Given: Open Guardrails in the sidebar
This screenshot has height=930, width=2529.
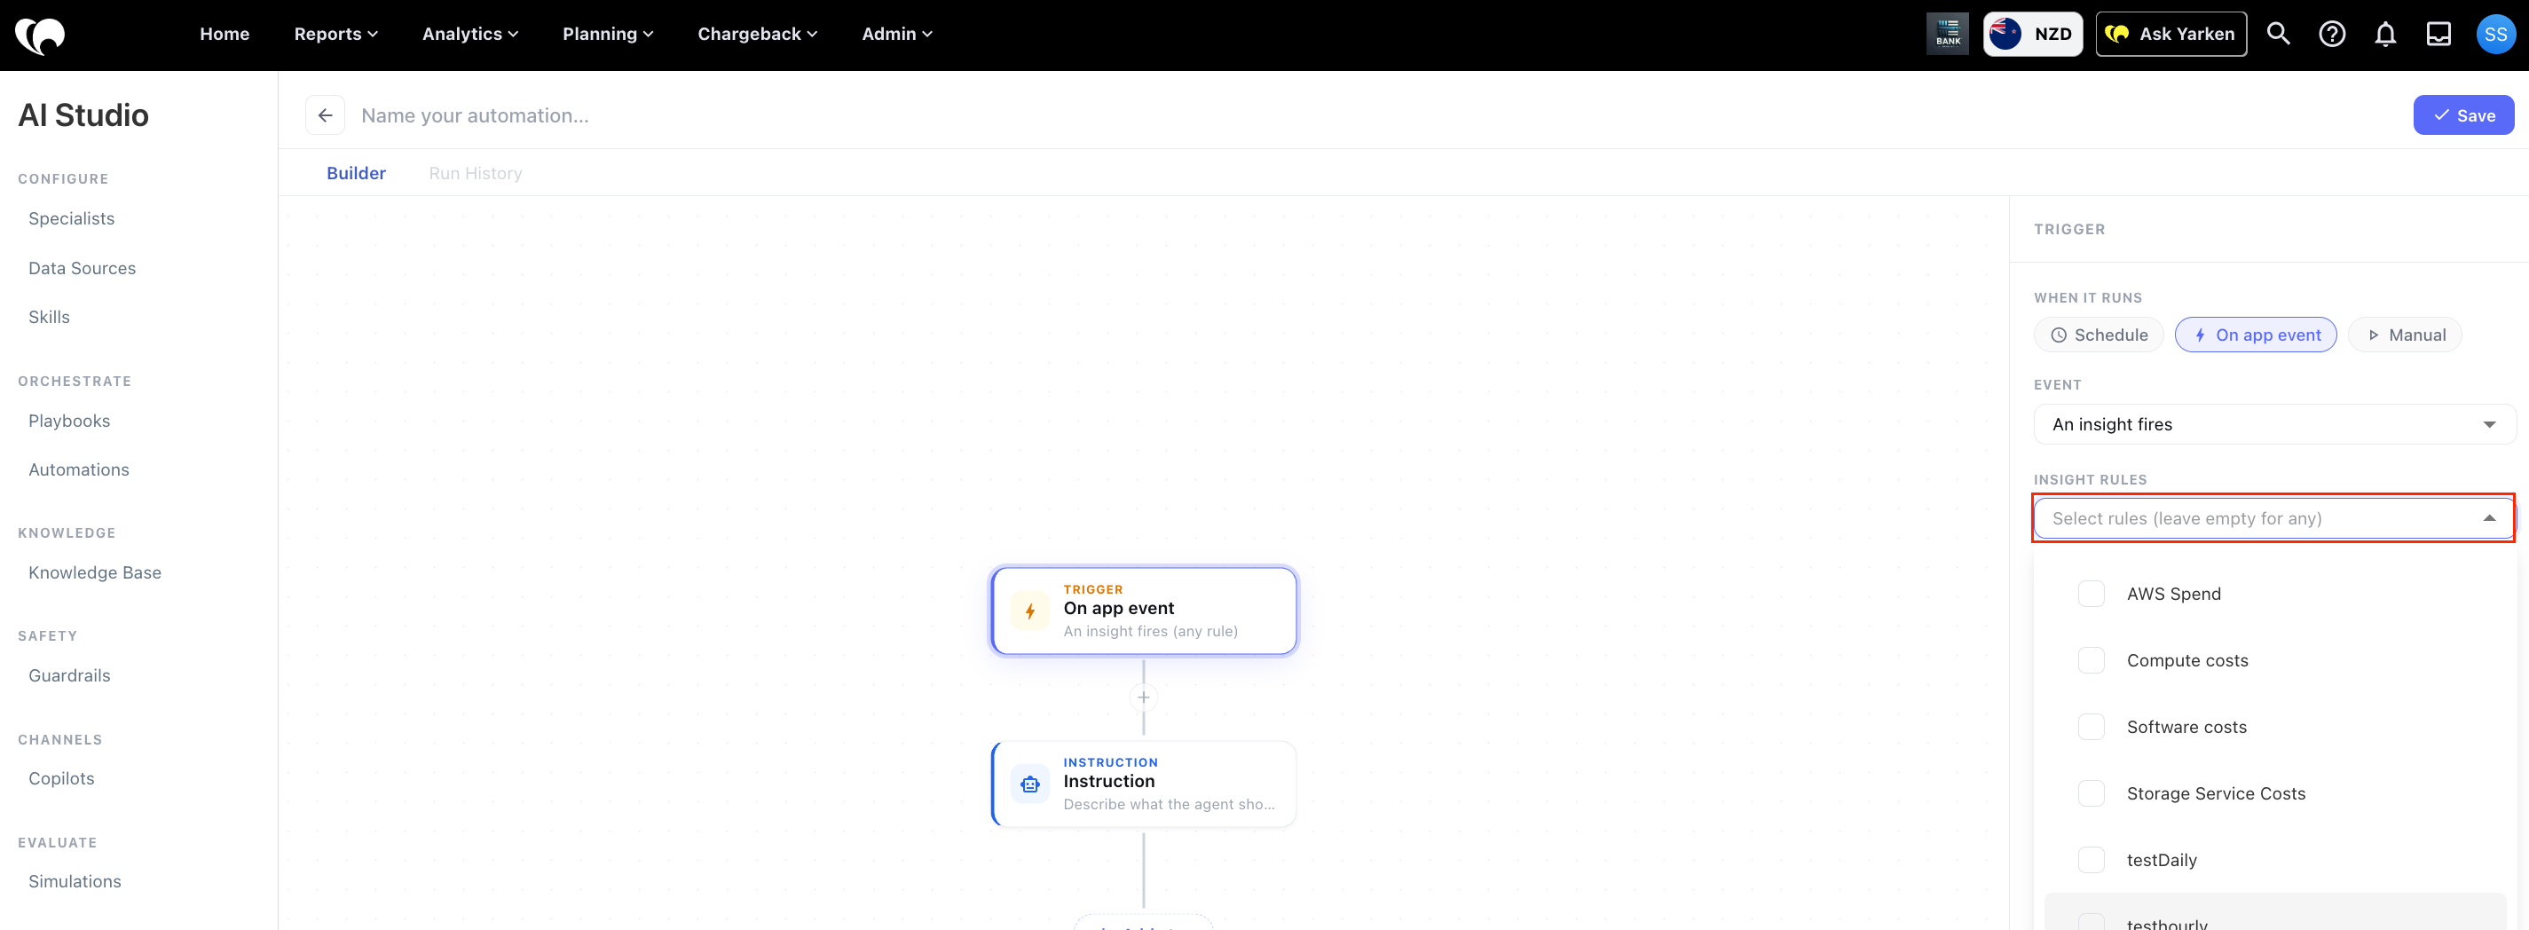Looking at the screenshot, I should pos(70,675).
